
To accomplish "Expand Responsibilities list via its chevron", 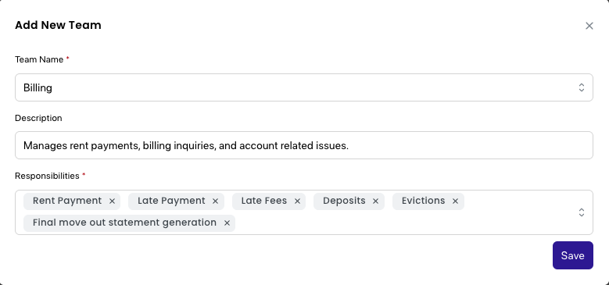I will (x=581, y=212).
